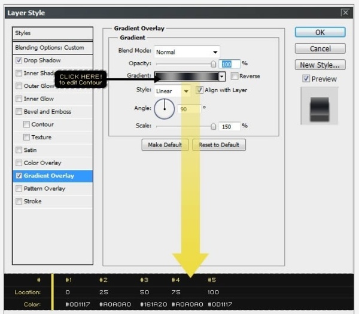Open the Style Linear dropdown
The height and width of the screenshot is (314, 359).
(x=172, y=91)
